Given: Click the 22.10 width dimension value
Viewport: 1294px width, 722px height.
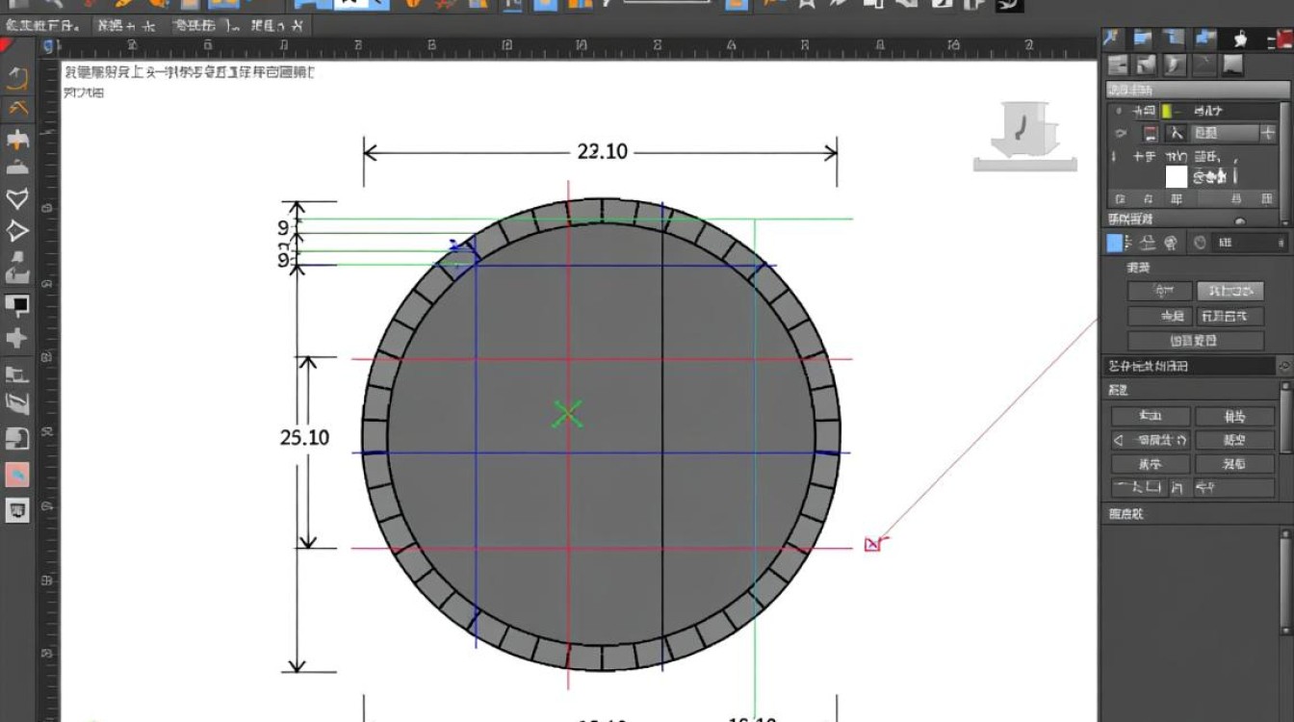Looking at the screenshot, I should (603, 151).
